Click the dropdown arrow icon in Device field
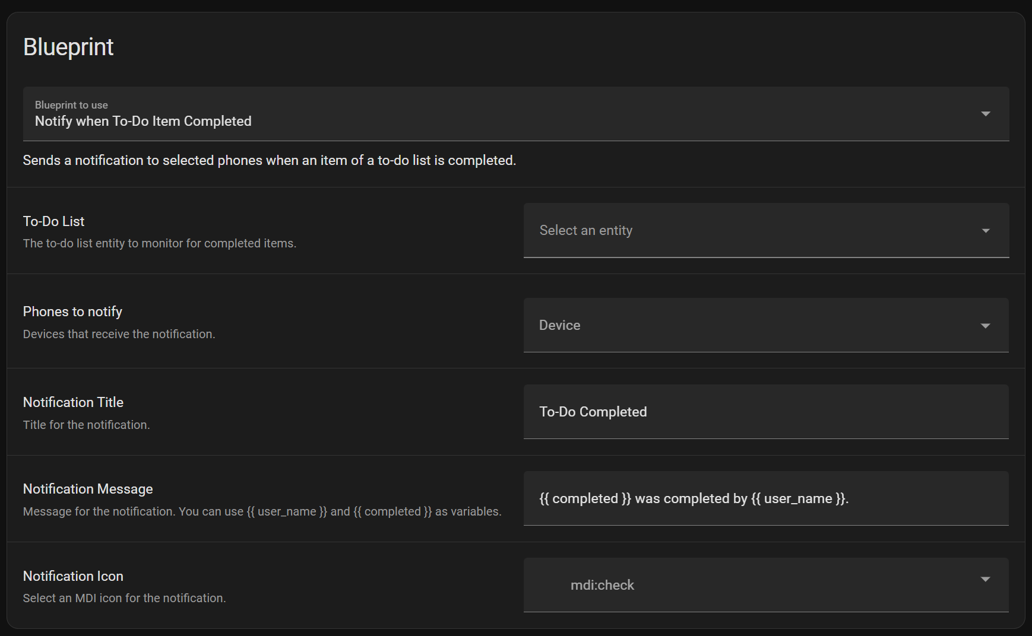Viewport: 1032px width, 636px height. [985, 326]
